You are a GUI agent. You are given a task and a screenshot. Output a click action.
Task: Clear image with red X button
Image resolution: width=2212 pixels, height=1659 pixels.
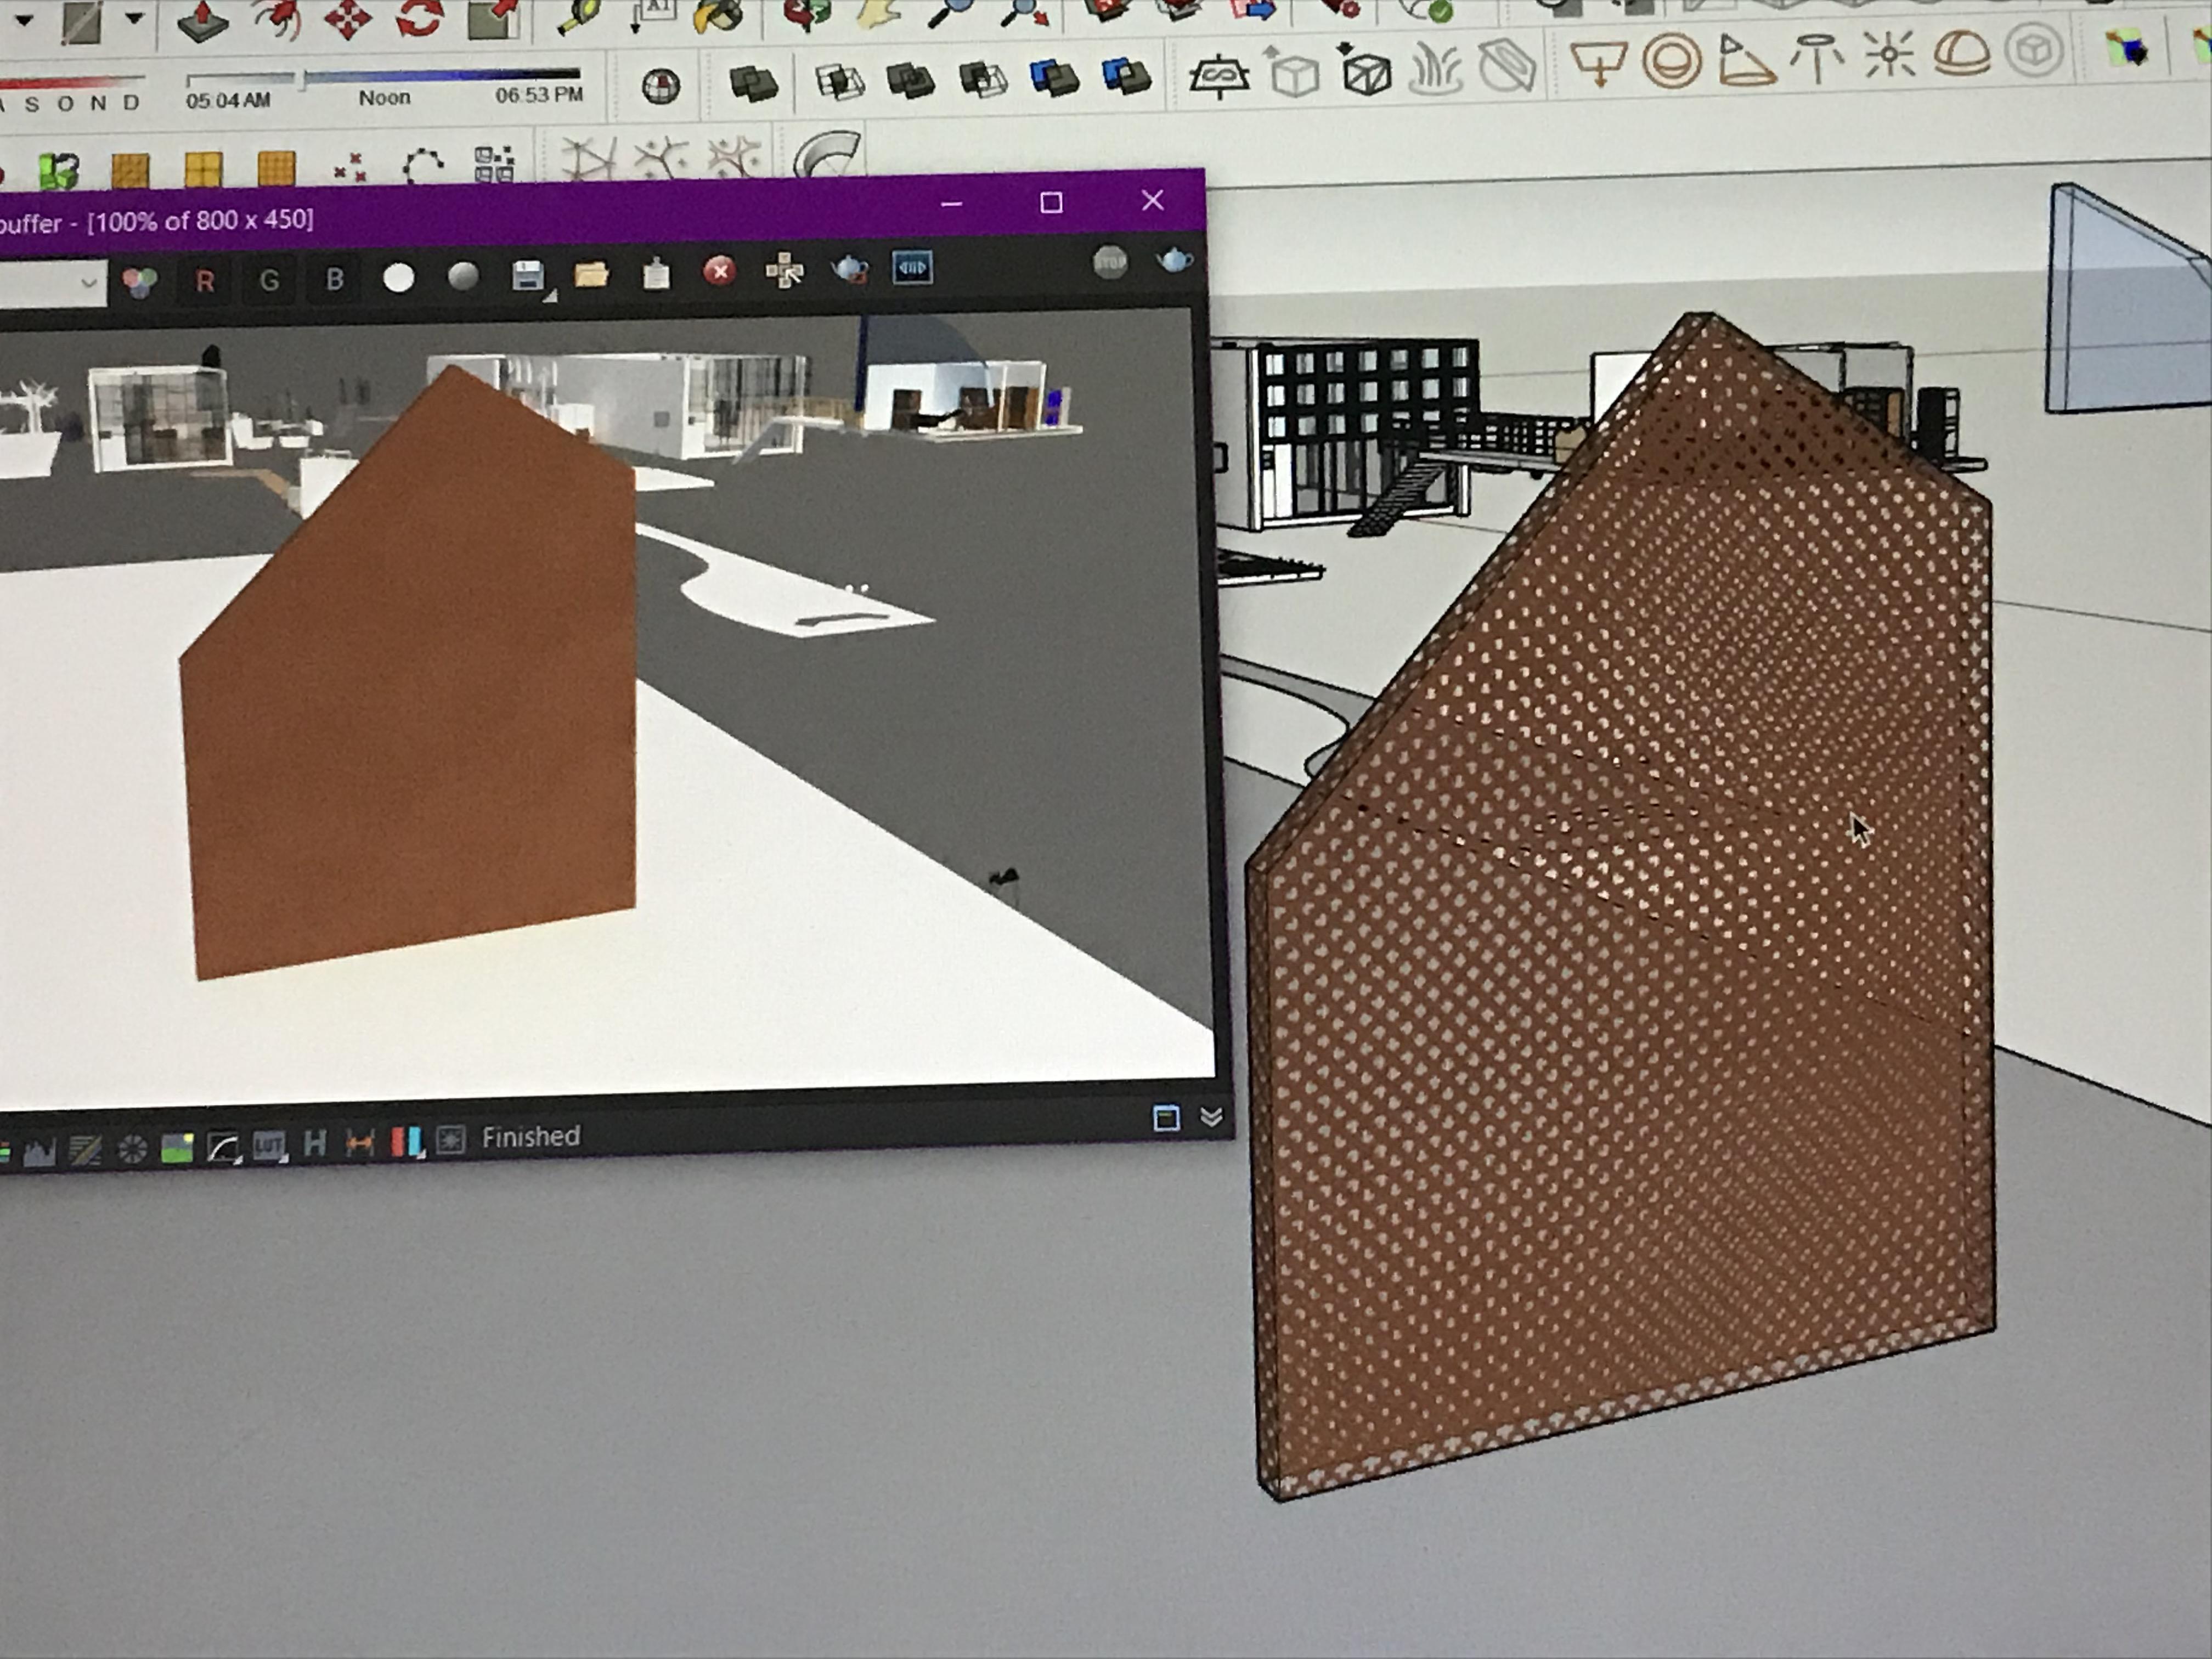(719, 271)
